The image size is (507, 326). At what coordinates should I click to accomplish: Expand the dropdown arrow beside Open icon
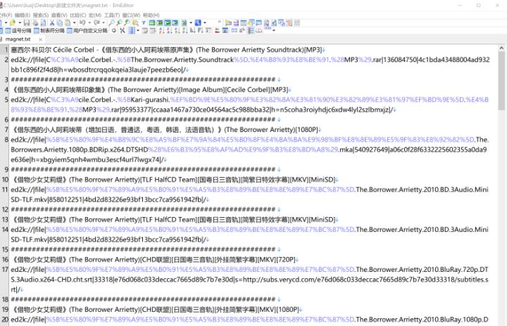pyautogui.click(x=20, y=22)
